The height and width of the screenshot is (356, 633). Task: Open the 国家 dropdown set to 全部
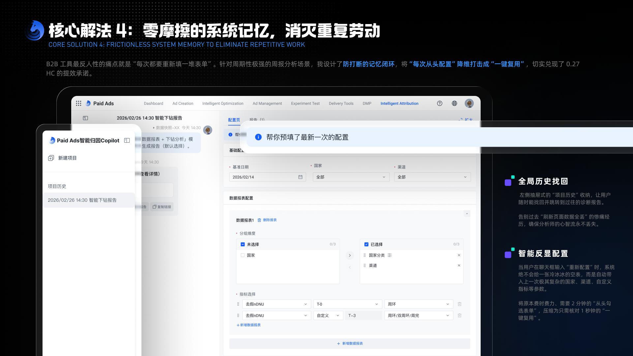point(351,177)
